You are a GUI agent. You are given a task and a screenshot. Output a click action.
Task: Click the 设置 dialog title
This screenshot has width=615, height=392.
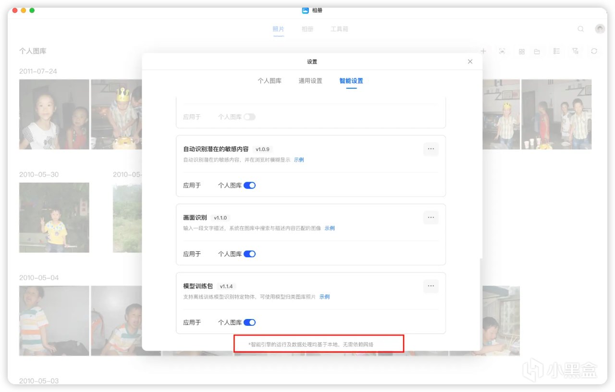(312, 61)
